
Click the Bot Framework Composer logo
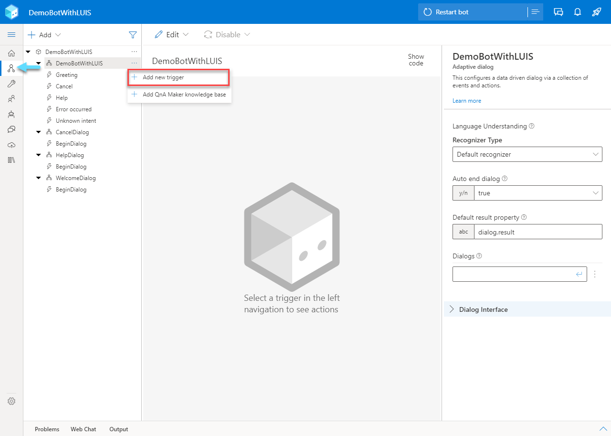click(11, 12)
